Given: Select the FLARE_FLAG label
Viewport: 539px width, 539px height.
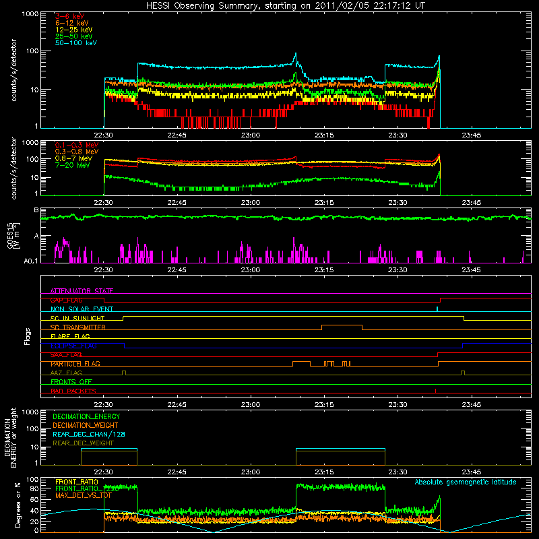Looking at the screenshot, I should [x=70, y=336].
